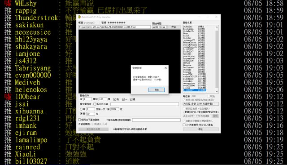Close the send-complete message popup with its X
Viewport: 287px width, 165px height.
coord(165,68)
